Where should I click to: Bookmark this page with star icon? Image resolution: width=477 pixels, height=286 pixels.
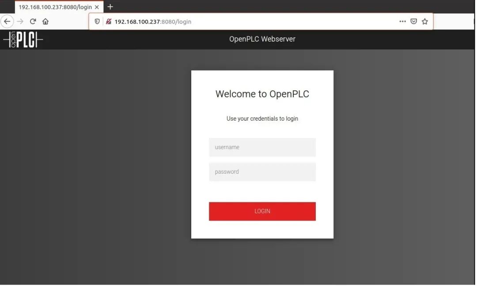[x=425, y=22]
